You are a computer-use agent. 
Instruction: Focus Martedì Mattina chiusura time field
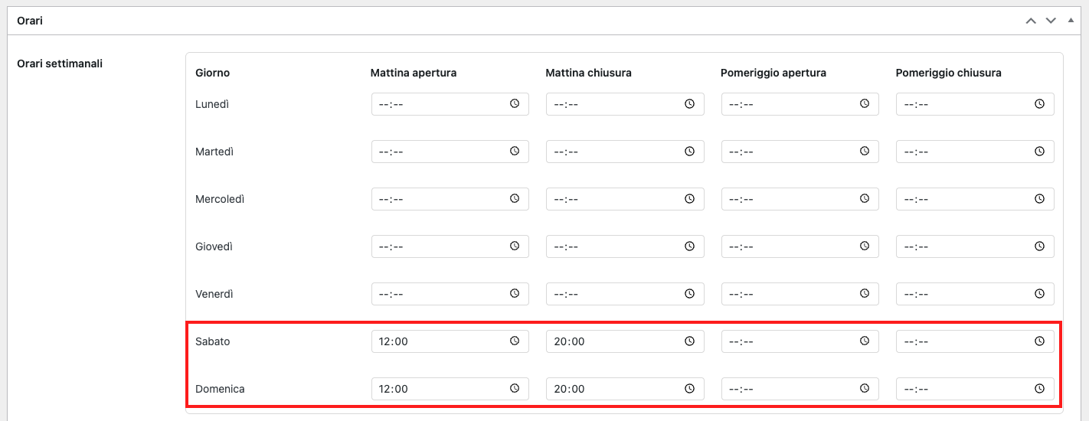(x=625, y=152)
